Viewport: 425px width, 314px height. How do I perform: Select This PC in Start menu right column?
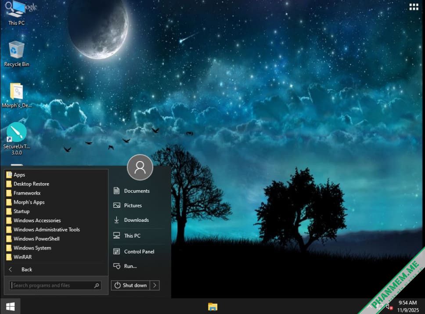pos(138,236)
